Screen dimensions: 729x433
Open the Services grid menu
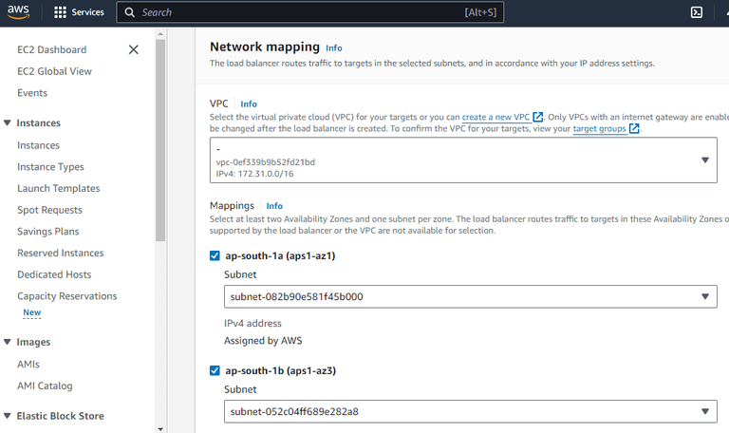point(61,12)
